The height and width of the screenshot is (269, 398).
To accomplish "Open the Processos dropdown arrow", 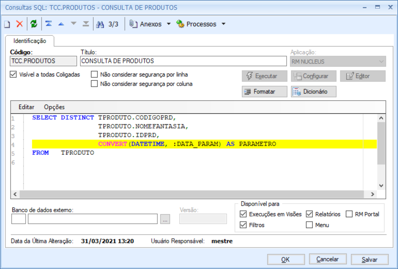I will tap(223, 24).
